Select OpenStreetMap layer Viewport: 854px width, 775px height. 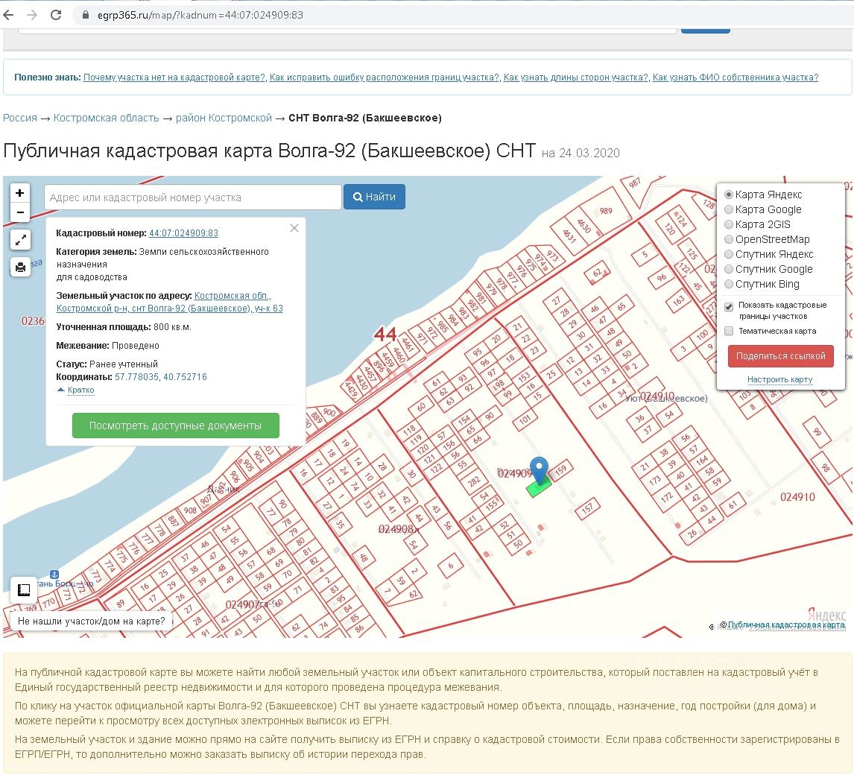(x=728, y=239)
